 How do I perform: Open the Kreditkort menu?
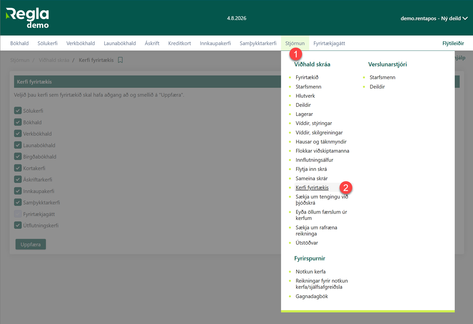point(179,43)
